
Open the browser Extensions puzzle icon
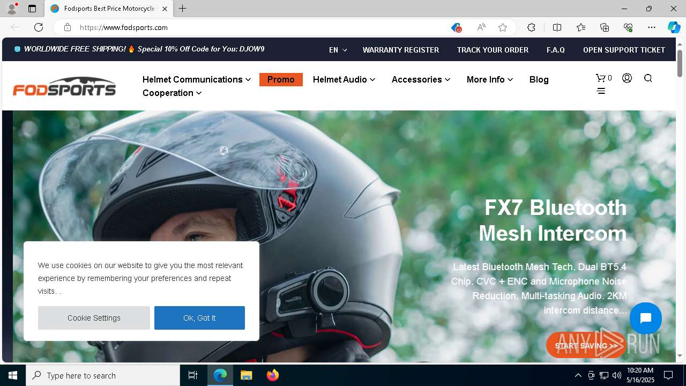click(x=531, y=27)
